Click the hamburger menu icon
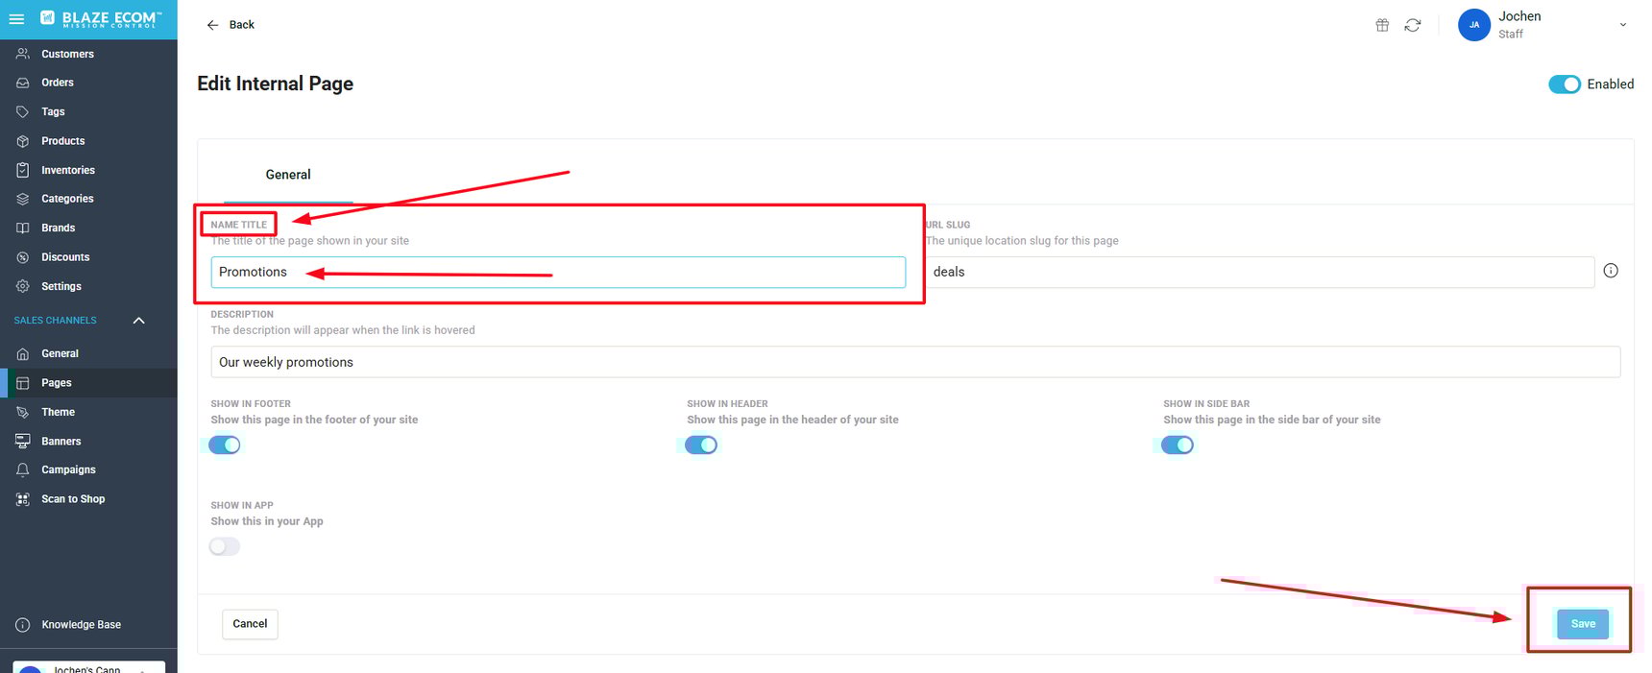The image size is (1652, 673). 16,18
